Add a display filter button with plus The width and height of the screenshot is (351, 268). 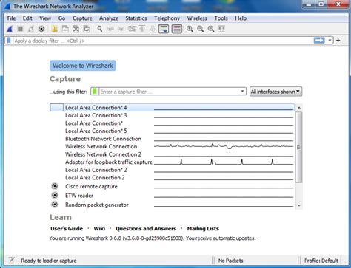click(x=338, y=41)
